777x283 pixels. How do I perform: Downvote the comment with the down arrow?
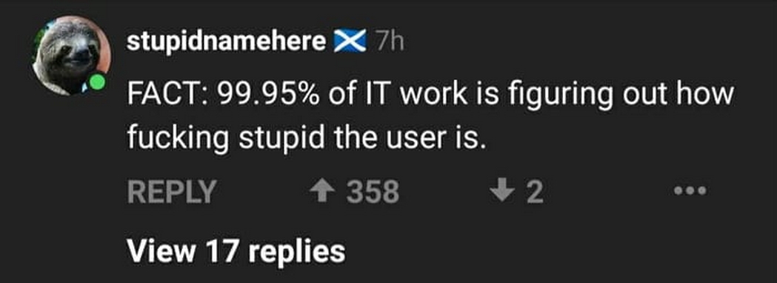504,191
